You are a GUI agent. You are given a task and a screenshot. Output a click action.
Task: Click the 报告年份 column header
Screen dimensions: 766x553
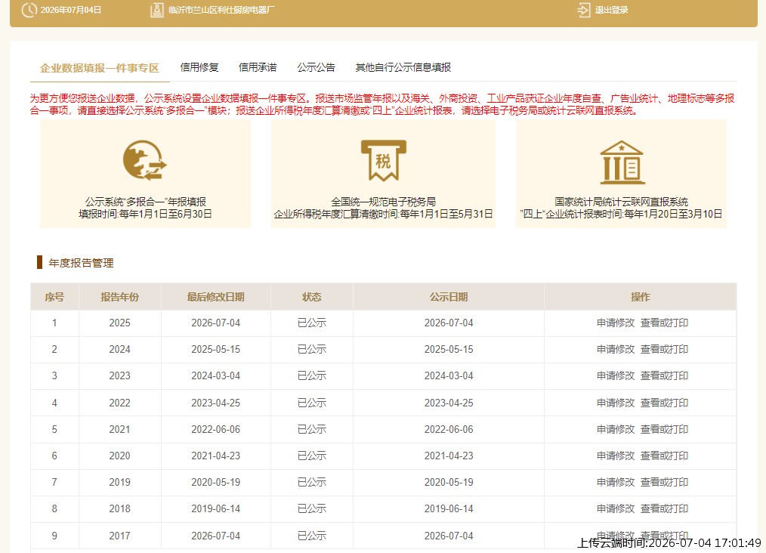[x=119, y=297]
